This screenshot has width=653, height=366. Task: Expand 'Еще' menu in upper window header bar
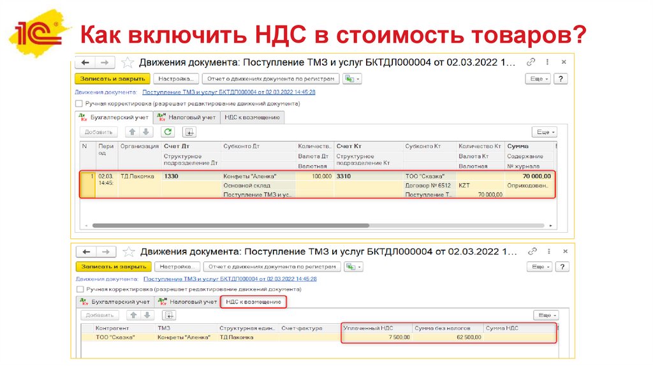(538, 78)
